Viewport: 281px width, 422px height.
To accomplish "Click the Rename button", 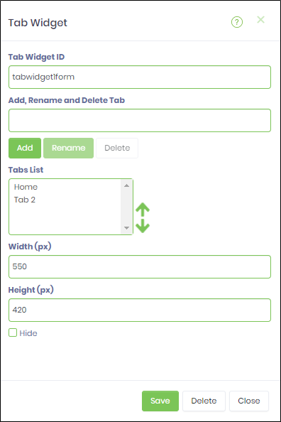I will (68, 148).
